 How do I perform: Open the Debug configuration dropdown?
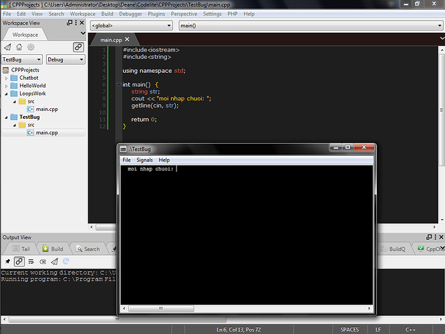65,59
